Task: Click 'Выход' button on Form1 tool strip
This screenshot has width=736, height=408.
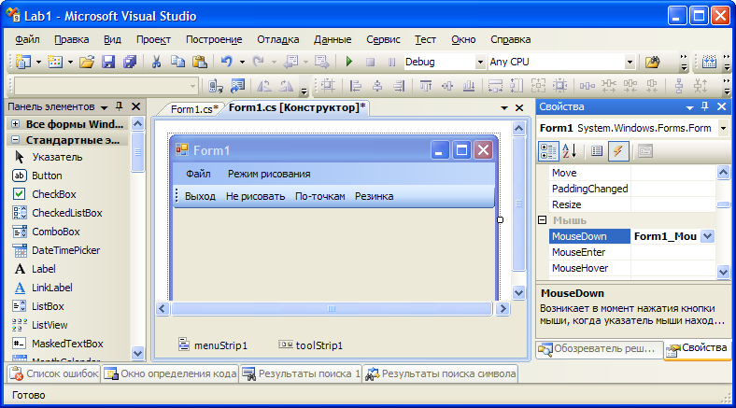Action: (200, 196)
